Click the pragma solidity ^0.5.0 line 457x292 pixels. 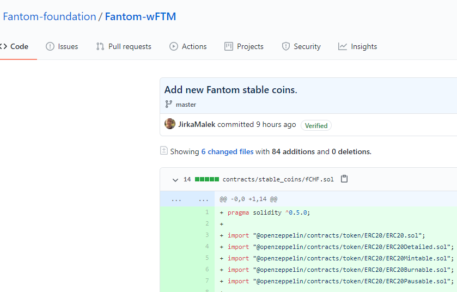pos(269,212)
